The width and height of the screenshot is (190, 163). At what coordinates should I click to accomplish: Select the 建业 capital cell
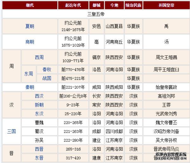97,140
